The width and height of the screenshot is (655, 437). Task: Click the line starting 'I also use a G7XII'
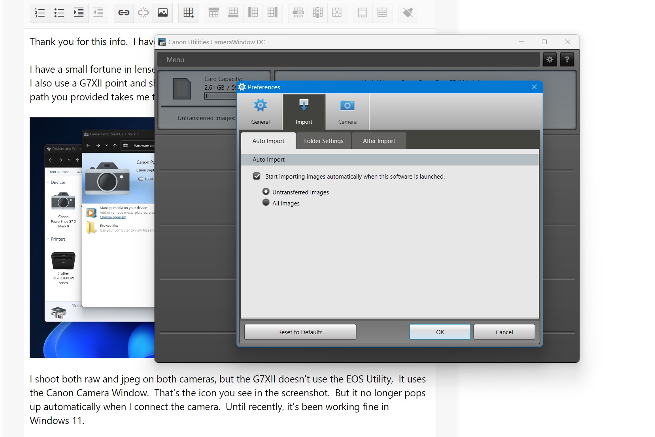point(92,83)
